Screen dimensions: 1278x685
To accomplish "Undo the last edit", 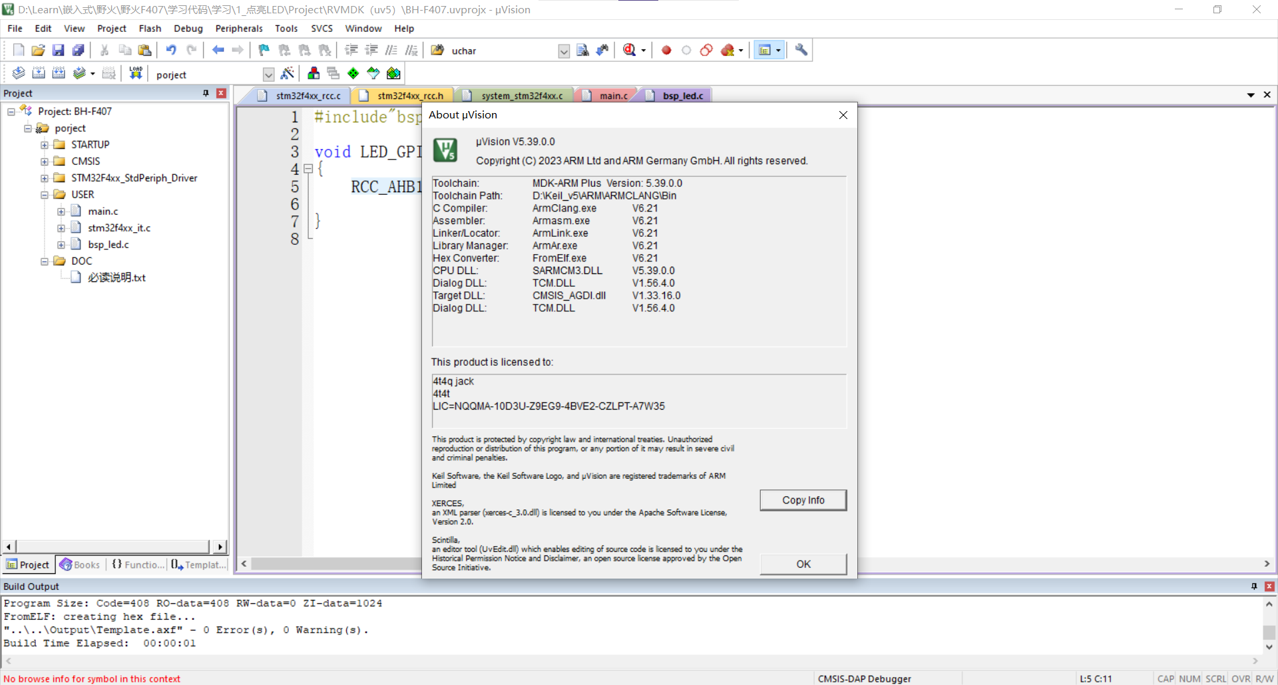I will (x=171, y=50).
